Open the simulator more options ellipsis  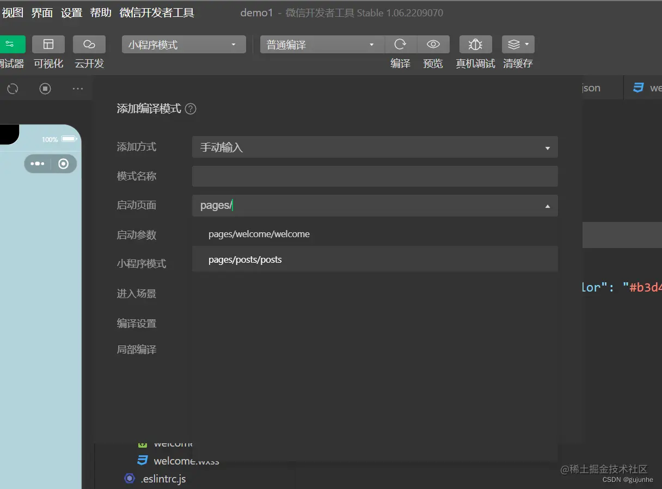coord(78,89)
